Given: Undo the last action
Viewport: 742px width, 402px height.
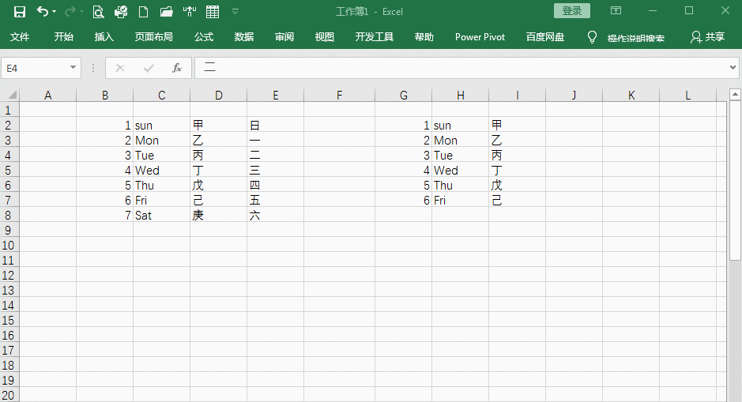Looking at the screenshot, I should pos(42,11).
